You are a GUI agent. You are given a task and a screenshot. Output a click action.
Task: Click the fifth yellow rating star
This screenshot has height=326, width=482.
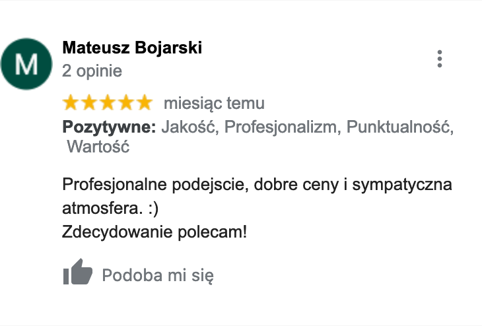coord(145,102)
